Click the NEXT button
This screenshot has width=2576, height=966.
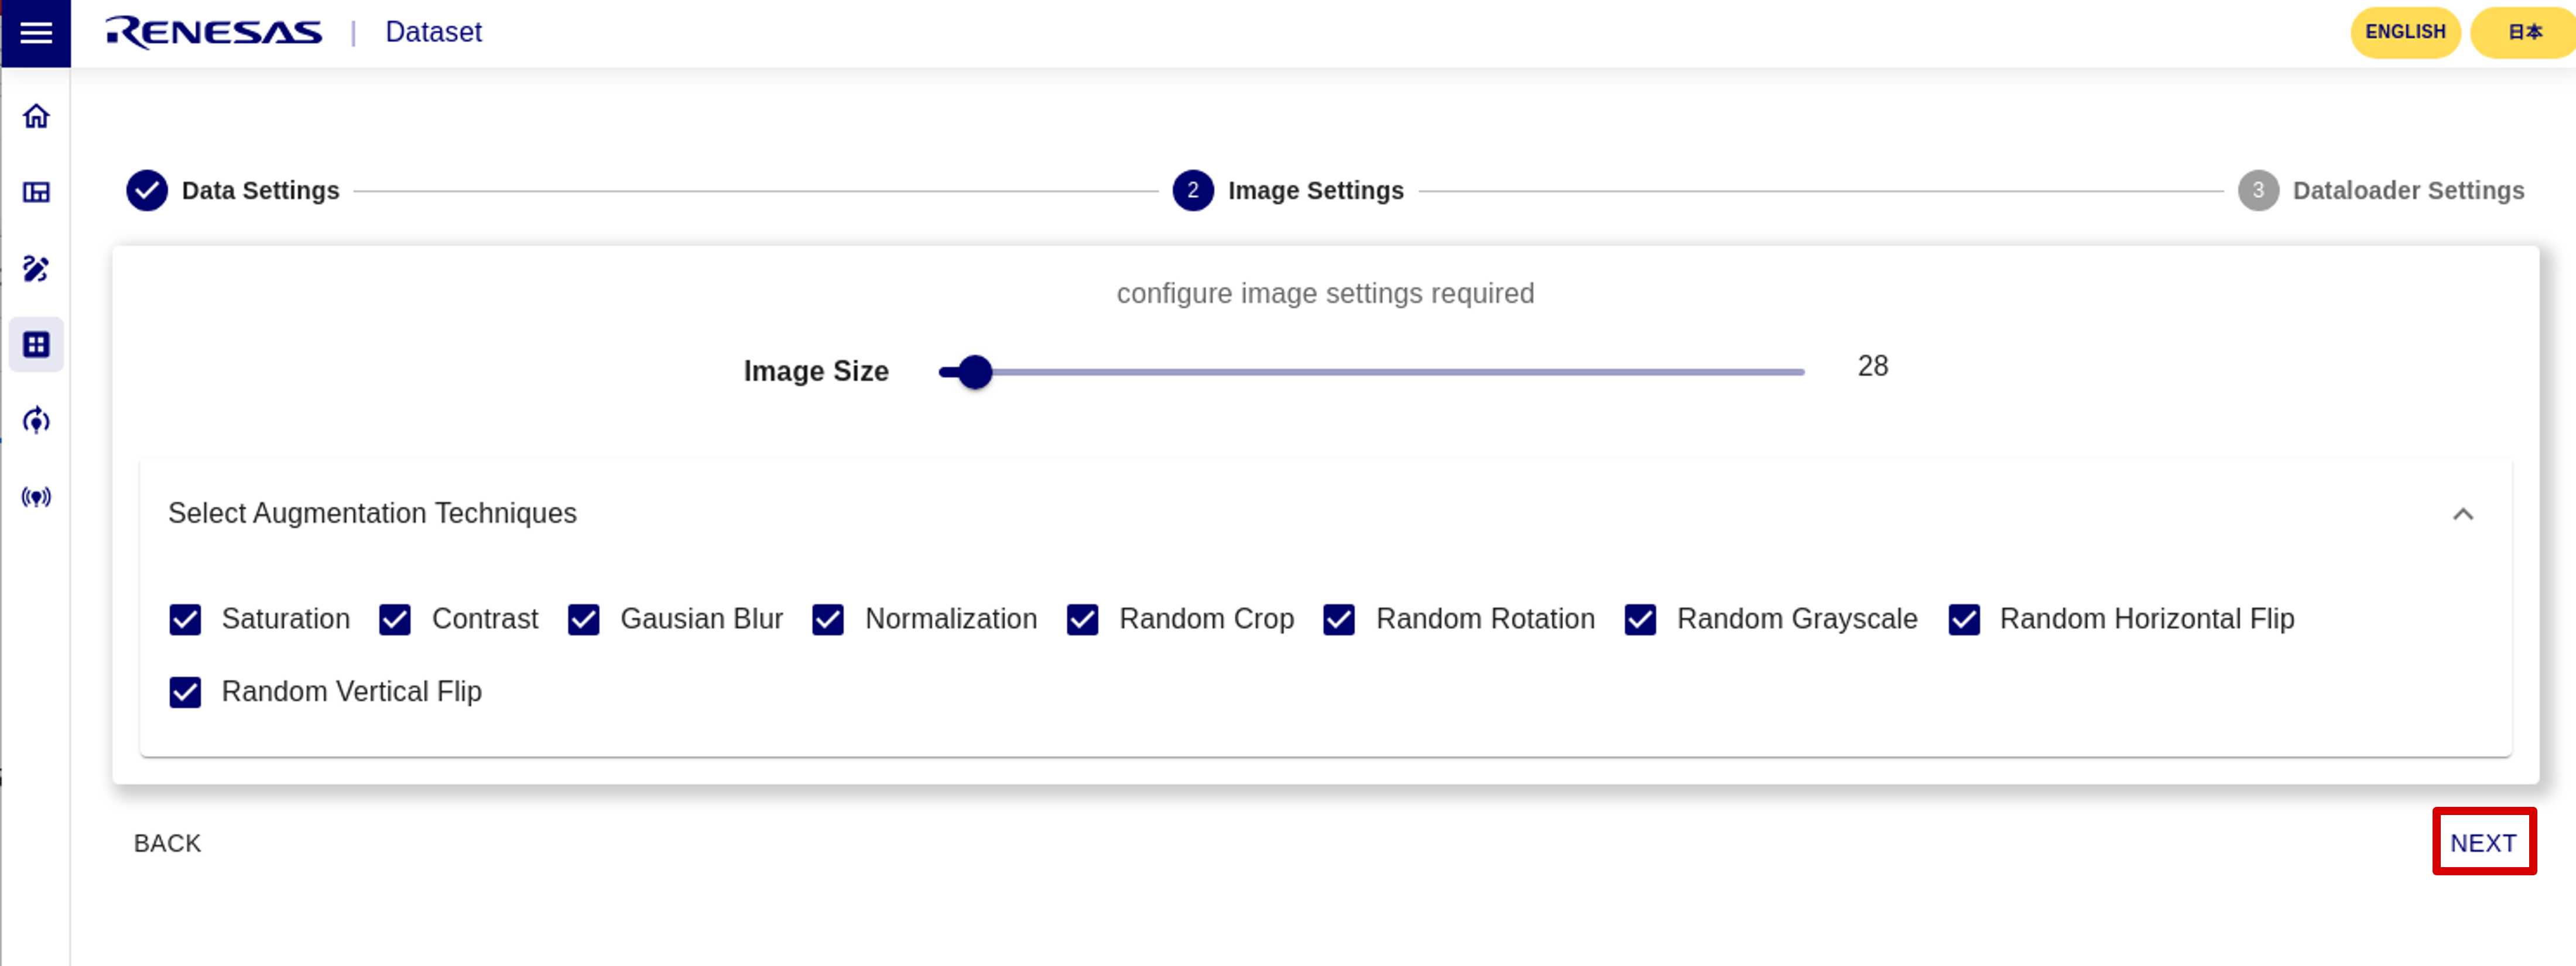click(x=2483, y=843)
